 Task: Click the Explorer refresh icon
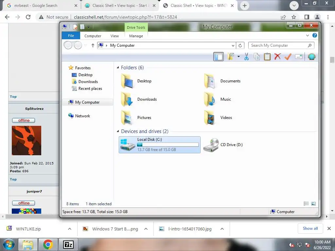pos(240,45)
